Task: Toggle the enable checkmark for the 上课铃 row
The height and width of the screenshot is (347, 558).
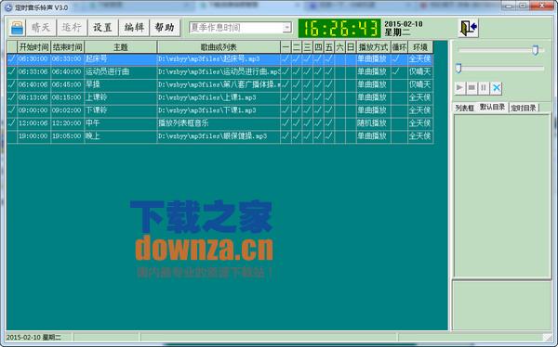Action: 12,97
